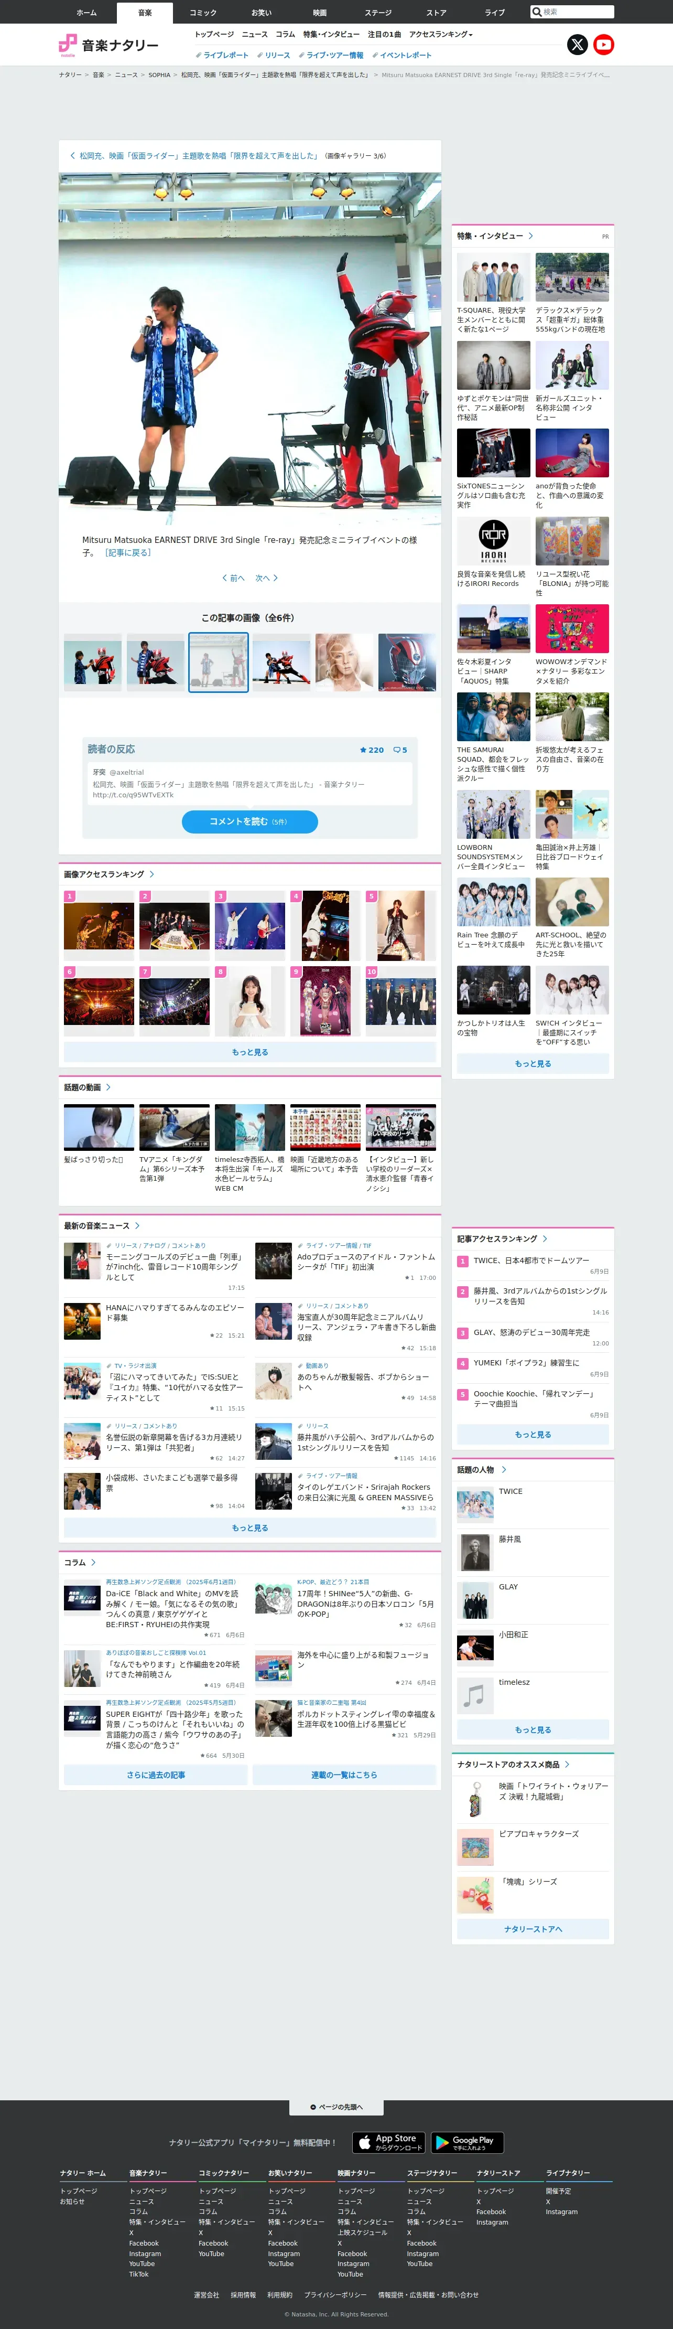Click 特集・インタビュー in sub navigation
The height and width of the screenshot is (2329, 673).
pyautogui.click(x=332, y=34)
